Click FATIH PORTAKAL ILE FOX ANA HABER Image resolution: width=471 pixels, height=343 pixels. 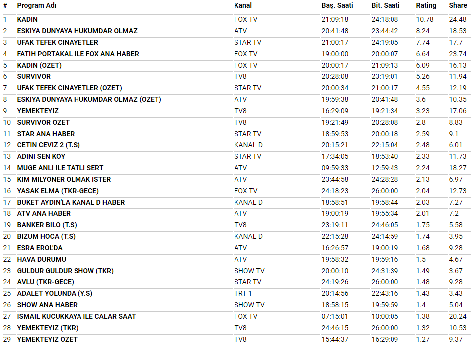pyautogui.click(x=78, y=54)
